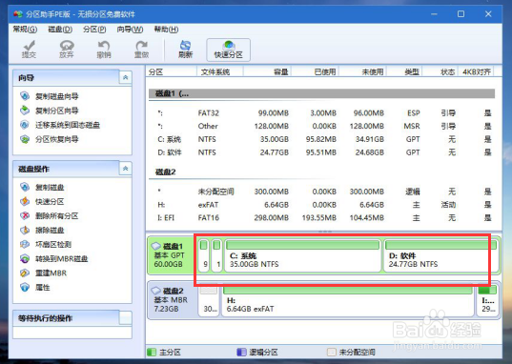Choose 转换到MBR磁盘 link text
The image size is (512, 364).
[62, 259]
